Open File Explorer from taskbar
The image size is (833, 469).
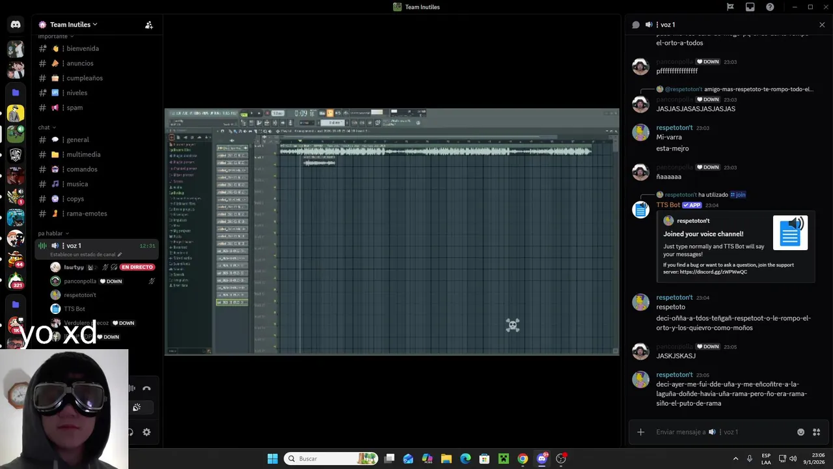tap(446, 459)
